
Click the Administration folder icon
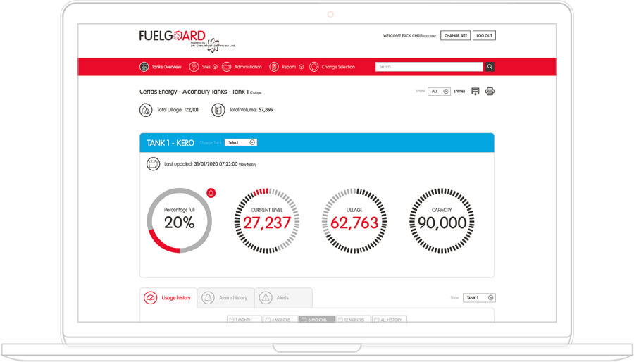pyautogui.click(x=226, y=67)
